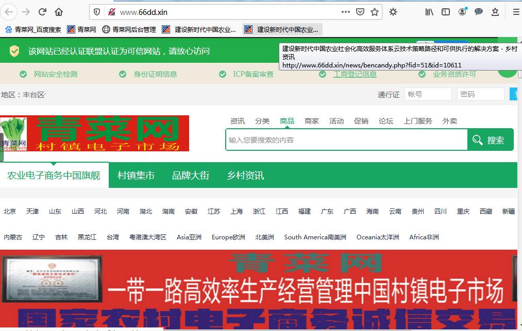Viewport: 522px width, 331px height.
Task: Open page actions three-dot menu
Action: (x=346, y=12)
